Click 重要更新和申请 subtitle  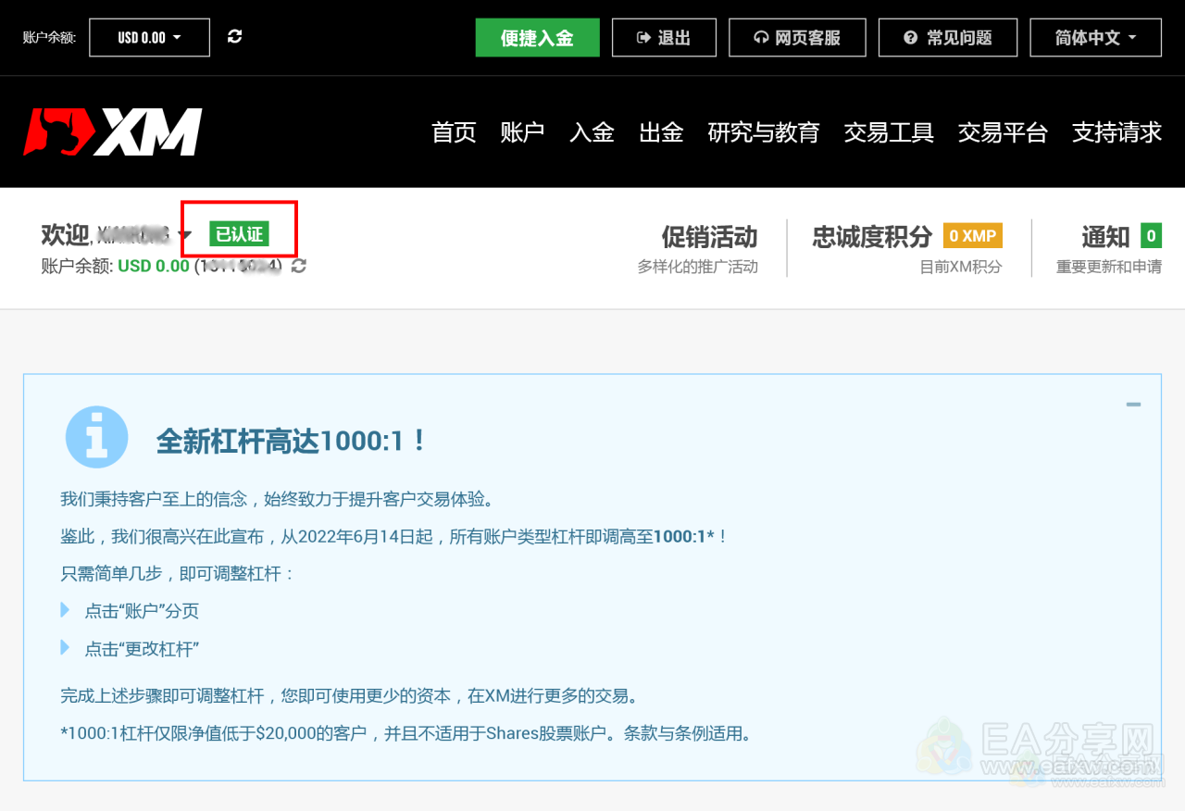[1109, 267]
